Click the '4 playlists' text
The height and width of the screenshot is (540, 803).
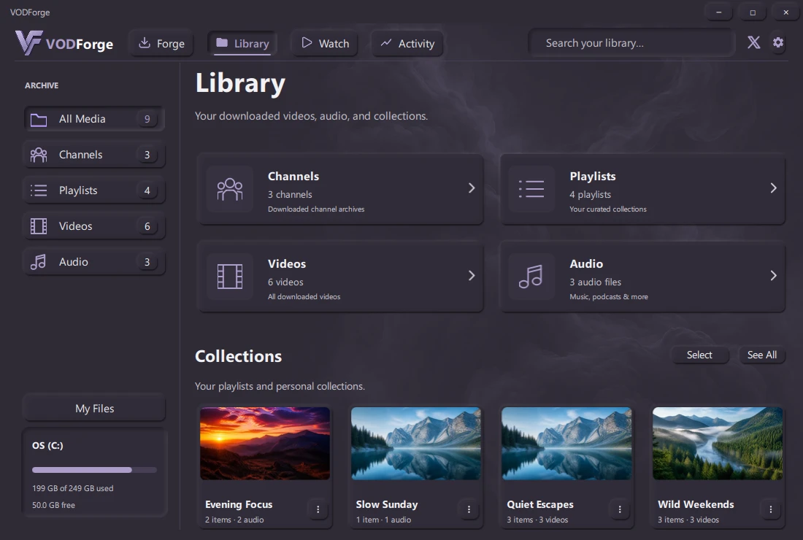pyautogui.click(x=590, y=195)
